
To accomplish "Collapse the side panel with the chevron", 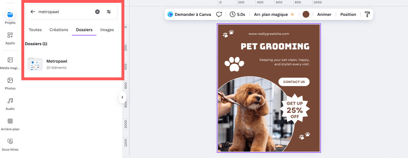I will [x=122, y=97].
